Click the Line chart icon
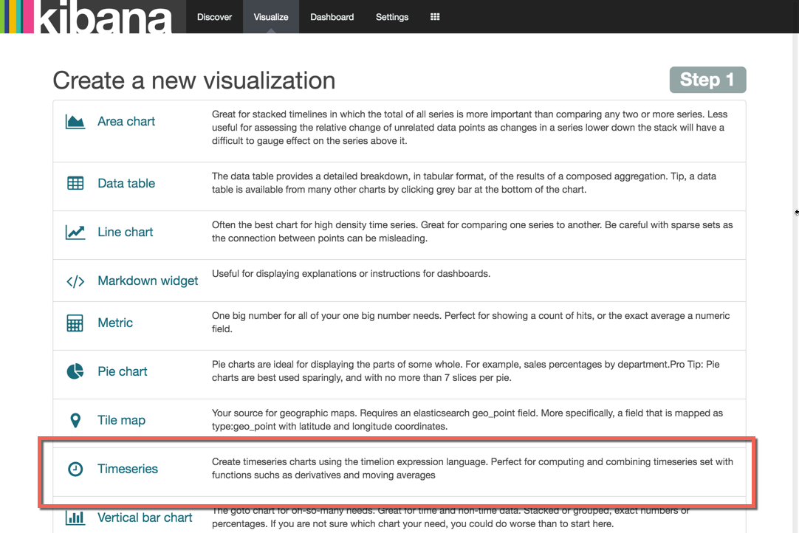The height and width of the screenshot is (533, 799). click(75, 233)
